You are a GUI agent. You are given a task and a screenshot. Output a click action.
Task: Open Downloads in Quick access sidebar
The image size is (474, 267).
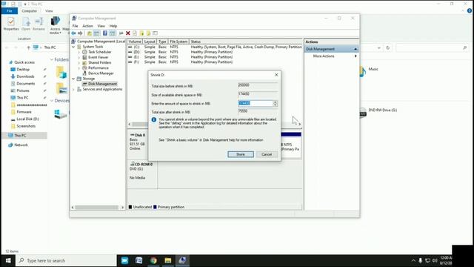(25, 76)
